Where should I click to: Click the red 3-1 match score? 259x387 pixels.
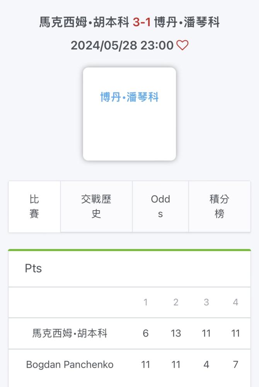point(142,22)
